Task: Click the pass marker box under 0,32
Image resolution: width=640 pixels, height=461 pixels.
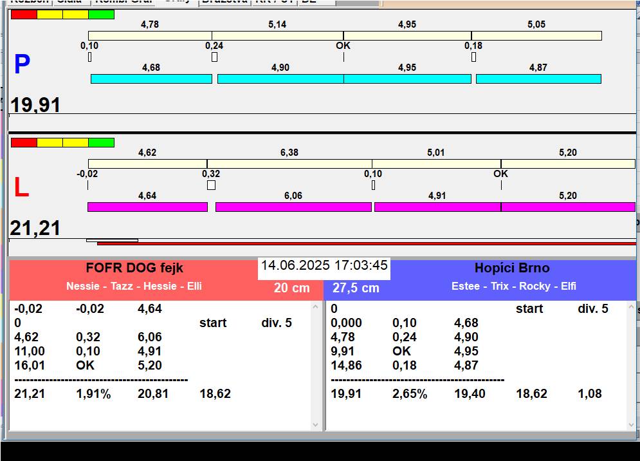Action: pyautogui.click(x=211, y=185)
